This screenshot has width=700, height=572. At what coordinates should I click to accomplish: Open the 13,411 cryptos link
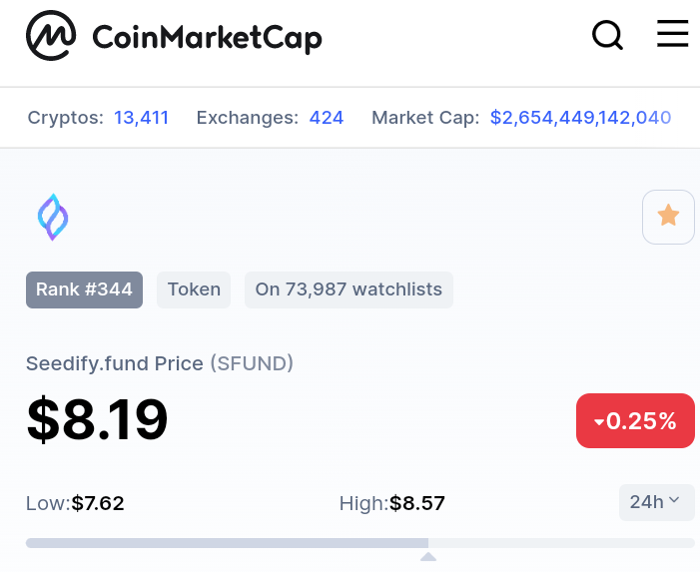point(141,118)
